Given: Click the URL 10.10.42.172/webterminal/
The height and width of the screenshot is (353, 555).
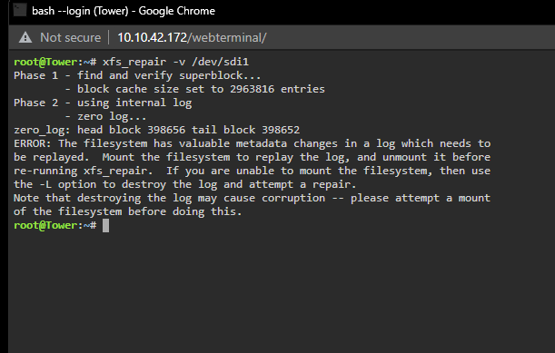Looking at the screenshot, I should pos(192,37).
